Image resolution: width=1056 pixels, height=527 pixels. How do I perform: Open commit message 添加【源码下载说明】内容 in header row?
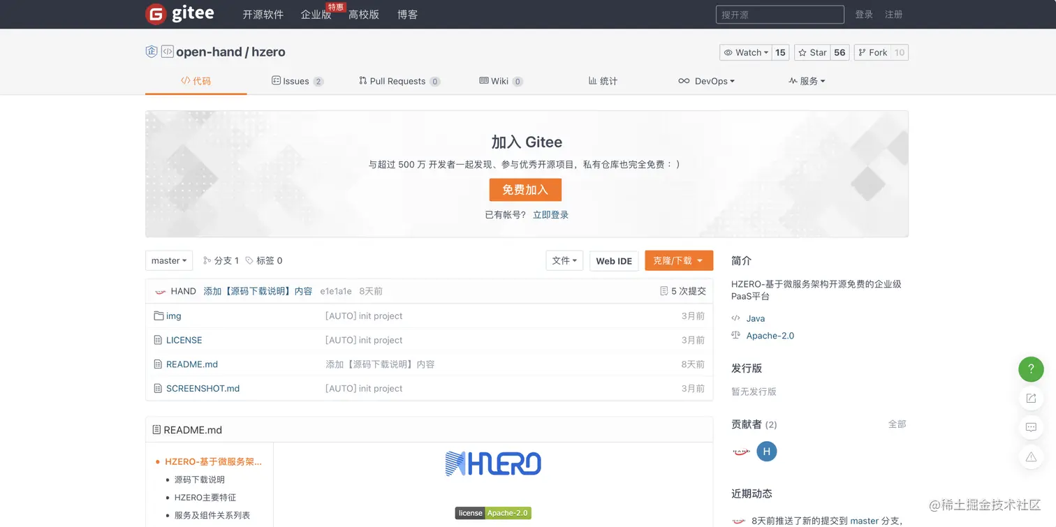point(258,291)
